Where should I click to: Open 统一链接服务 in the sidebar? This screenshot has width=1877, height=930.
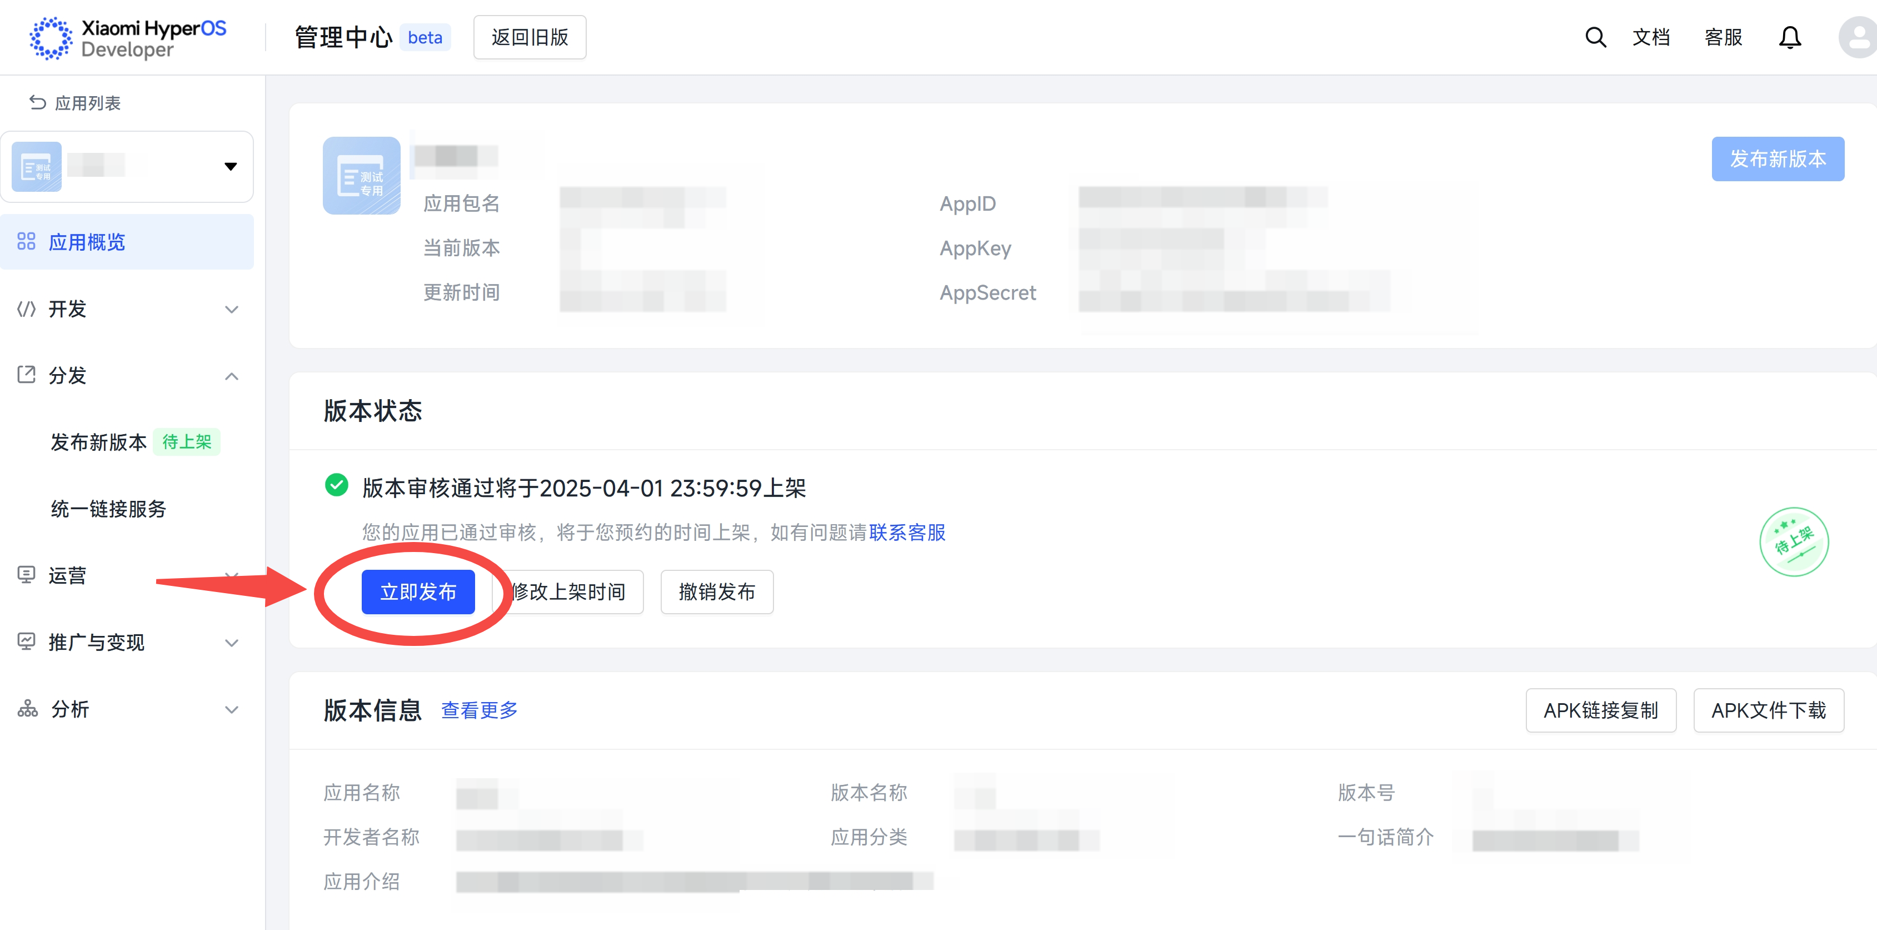[x=108, y=509]
